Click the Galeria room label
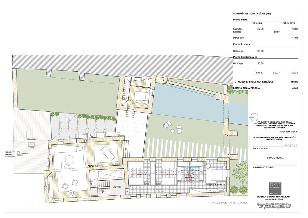The image size is (308, 218). [159, 190]
